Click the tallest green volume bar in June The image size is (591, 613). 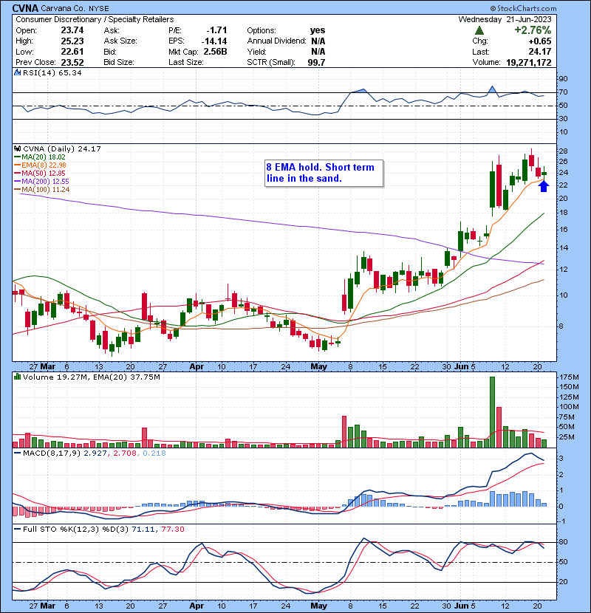492,412
